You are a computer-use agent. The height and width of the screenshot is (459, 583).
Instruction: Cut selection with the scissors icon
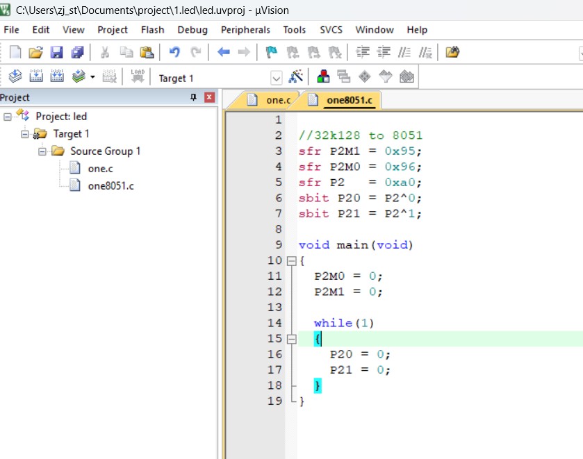click(x=105, y=52)
